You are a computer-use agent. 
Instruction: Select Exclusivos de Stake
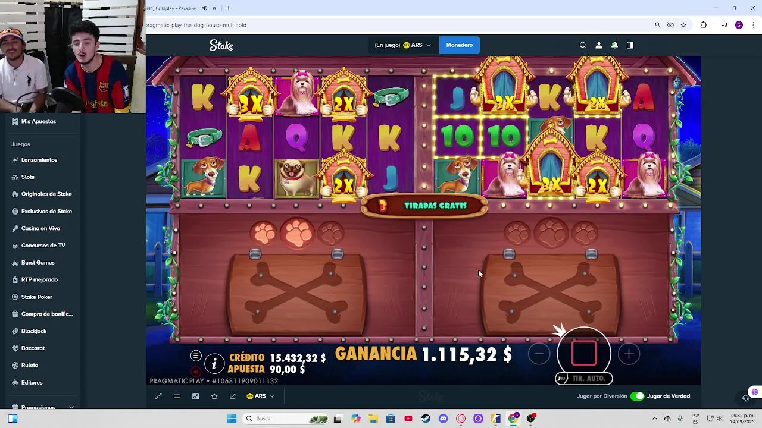tap(46, 212)
